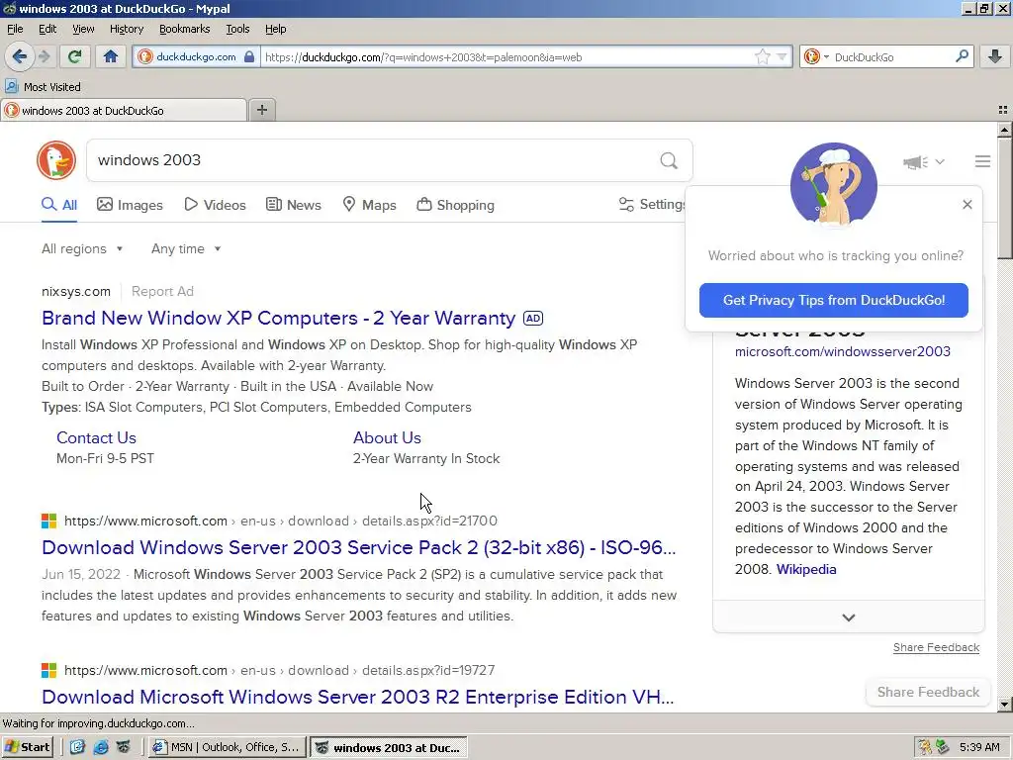
Task: Open the History menu
Action: tap(126, 29)
